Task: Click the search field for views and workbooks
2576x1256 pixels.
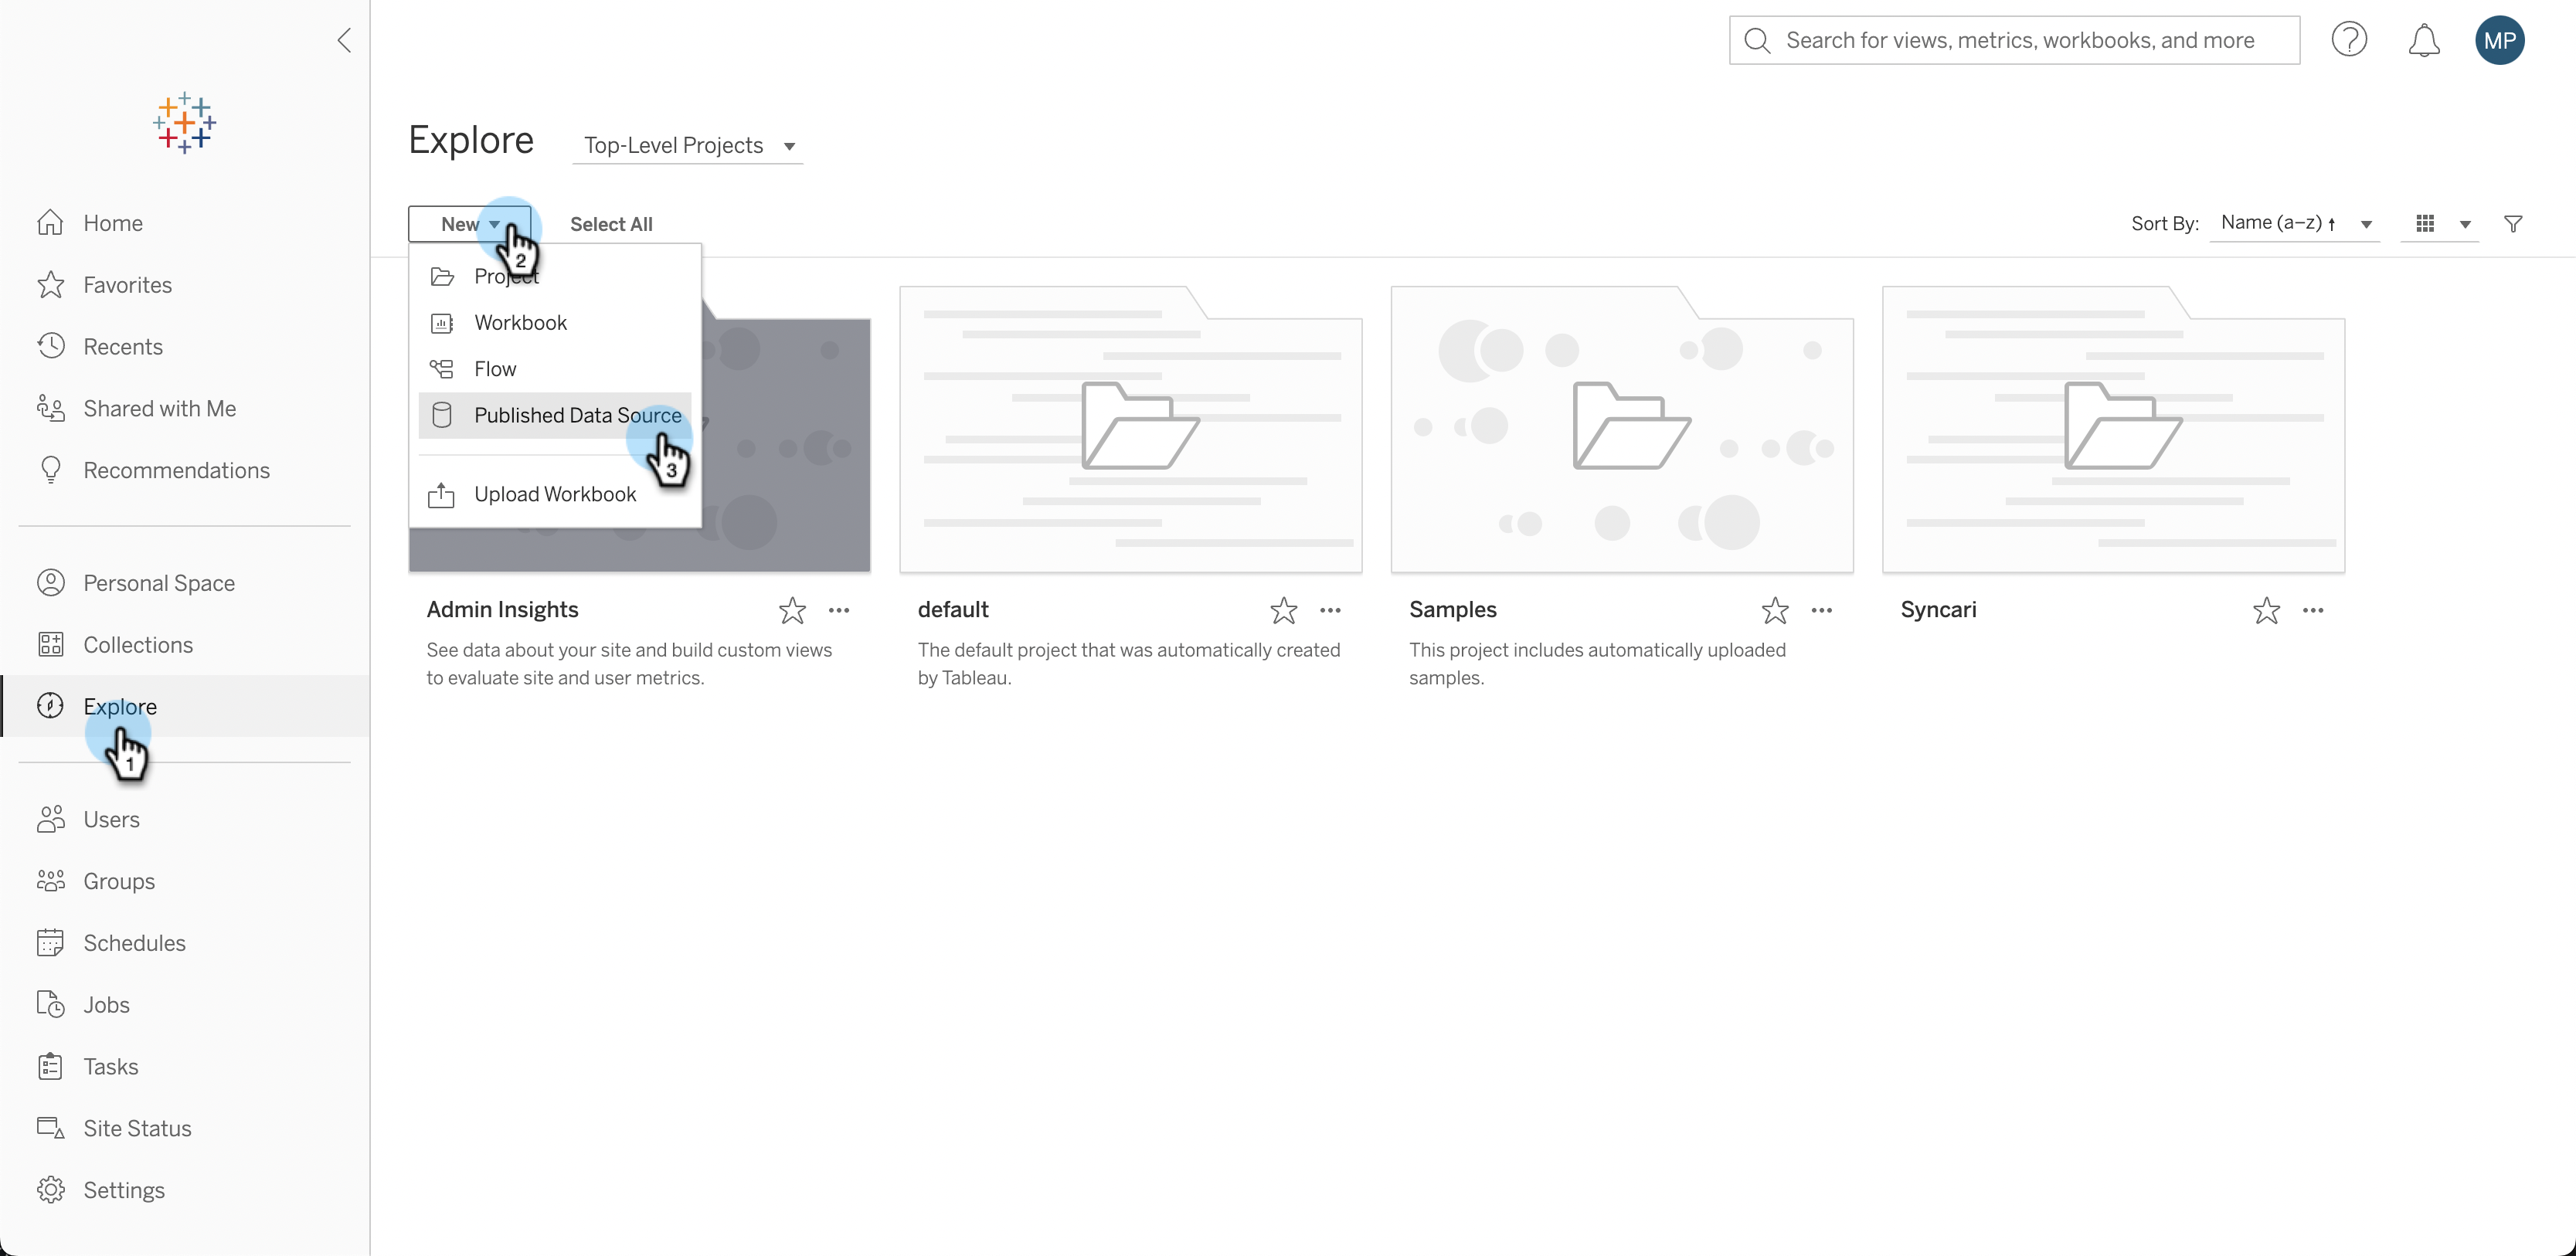Action: point(2014,40)
